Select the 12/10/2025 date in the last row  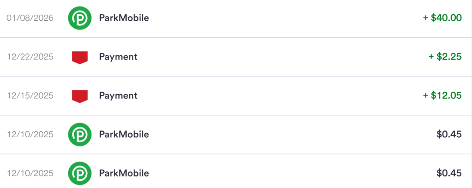tap(30, 173)
